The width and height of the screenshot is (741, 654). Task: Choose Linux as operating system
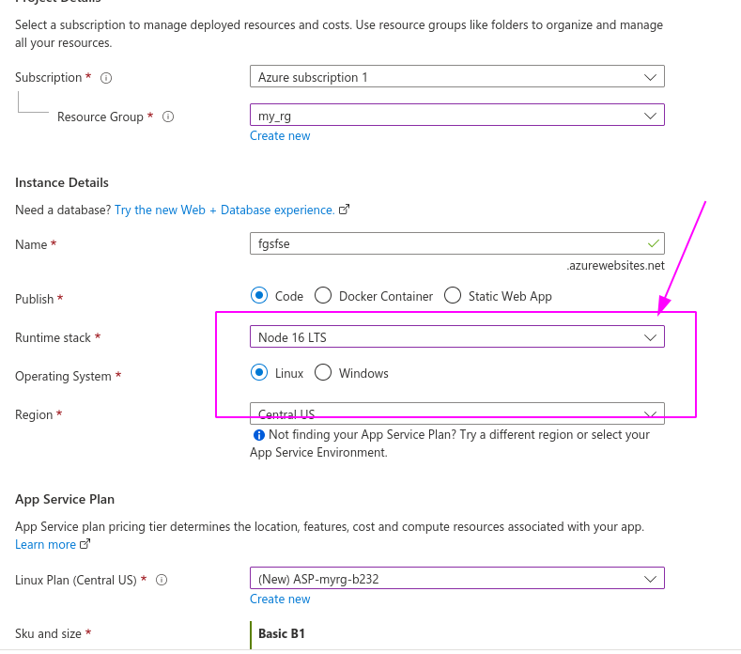tap(260, 372)
